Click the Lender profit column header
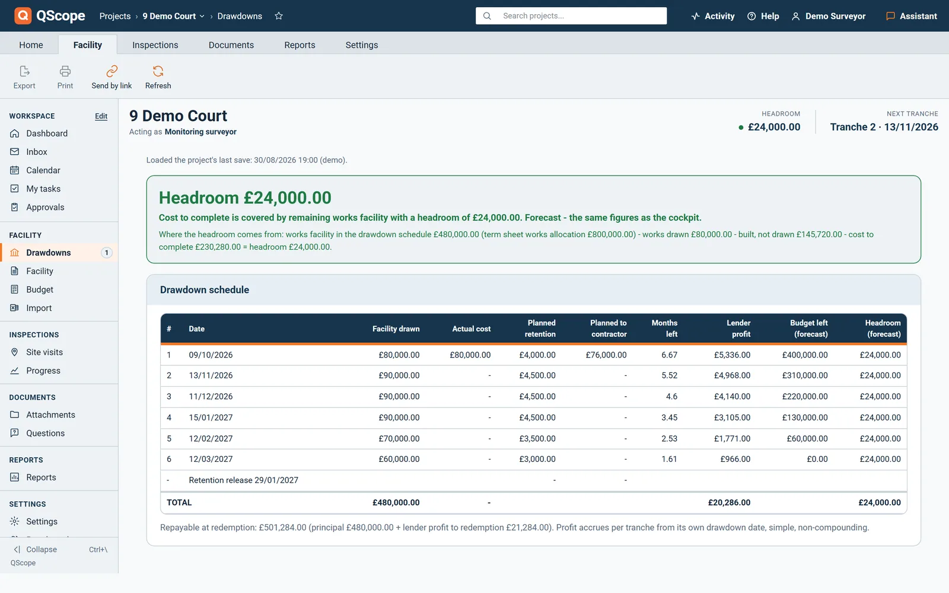 pos(738,329)
